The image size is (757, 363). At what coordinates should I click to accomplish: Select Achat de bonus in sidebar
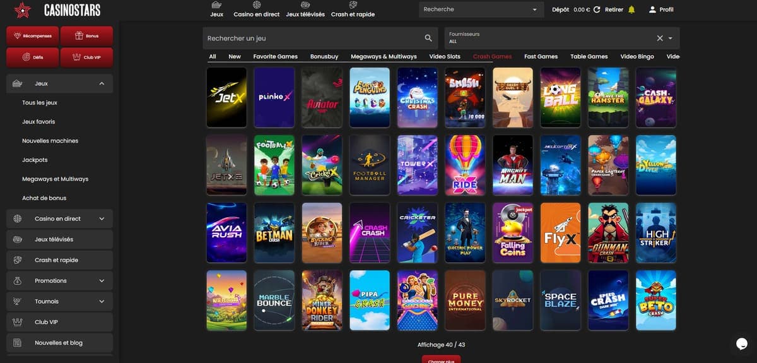tap(44, 198)
